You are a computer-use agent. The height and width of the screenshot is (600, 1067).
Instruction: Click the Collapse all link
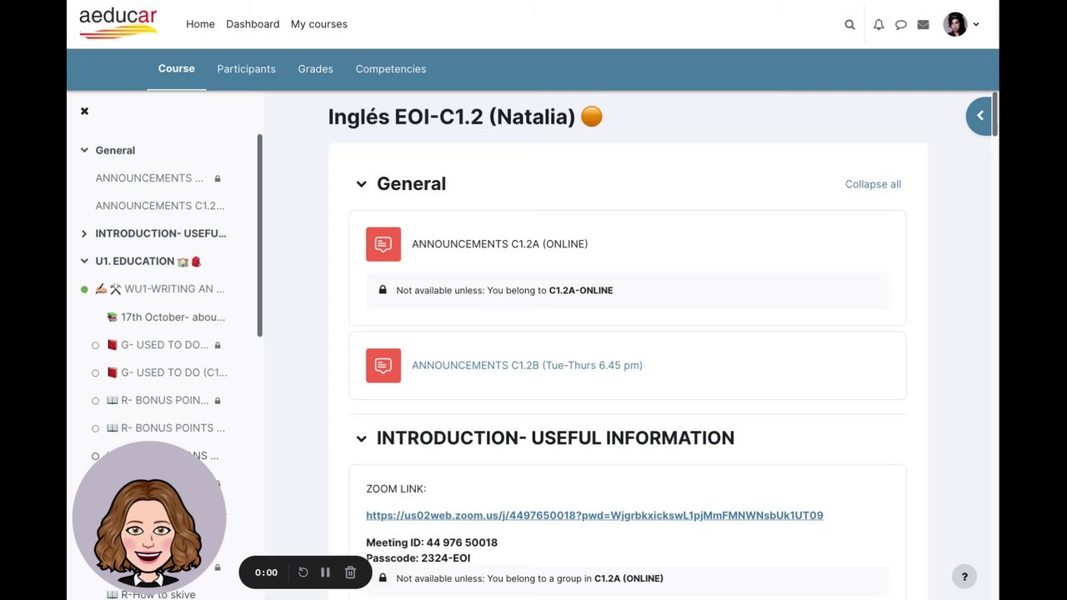tap(873, 184)
